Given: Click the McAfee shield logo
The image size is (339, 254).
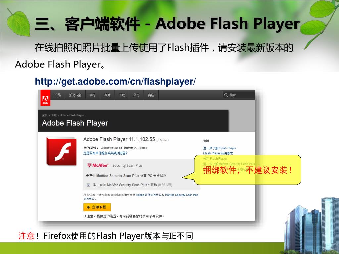Looking at the screenshot, I should (89, 165).
